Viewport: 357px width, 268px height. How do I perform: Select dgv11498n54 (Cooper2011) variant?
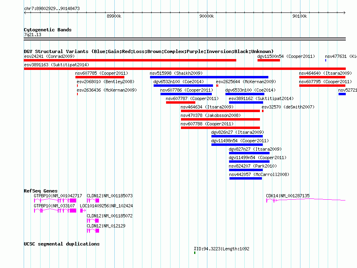click(x=240, y=141)
